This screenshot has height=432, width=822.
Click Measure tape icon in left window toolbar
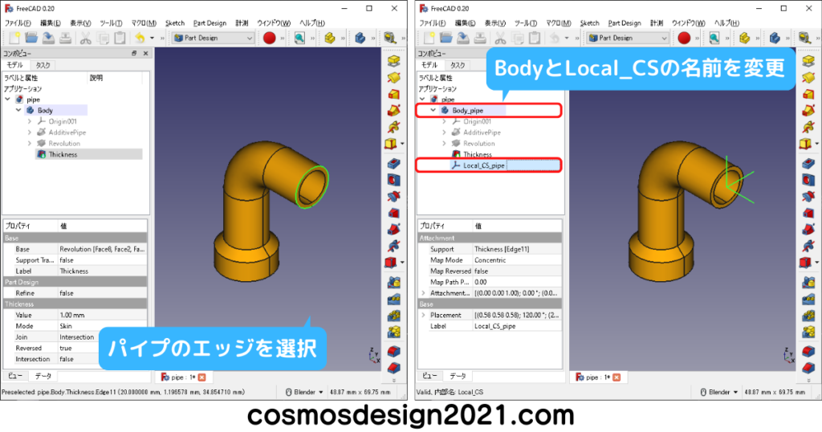(389, 38)
